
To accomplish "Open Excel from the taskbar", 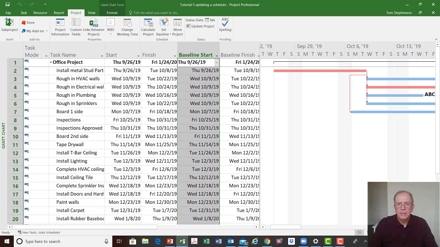I will [206, 241].
